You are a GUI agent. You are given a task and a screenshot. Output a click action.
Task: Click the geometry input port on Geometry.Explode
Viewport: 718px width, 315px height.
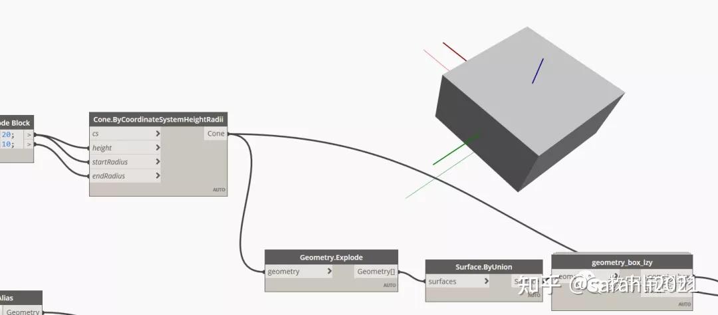coord(299,272)
